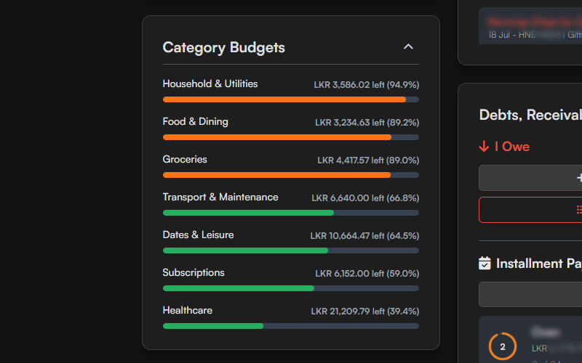Click the Installment Payments heading

click(x=539, y=264)
